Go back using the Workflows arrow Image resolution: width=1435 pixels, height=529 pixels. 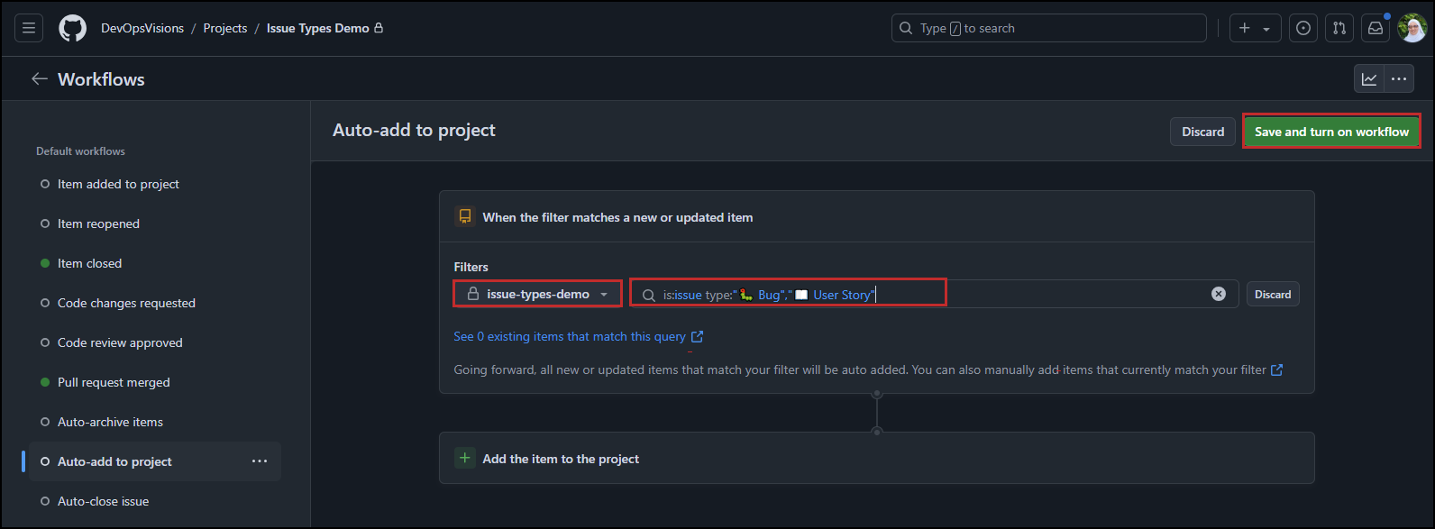[40, 79]
